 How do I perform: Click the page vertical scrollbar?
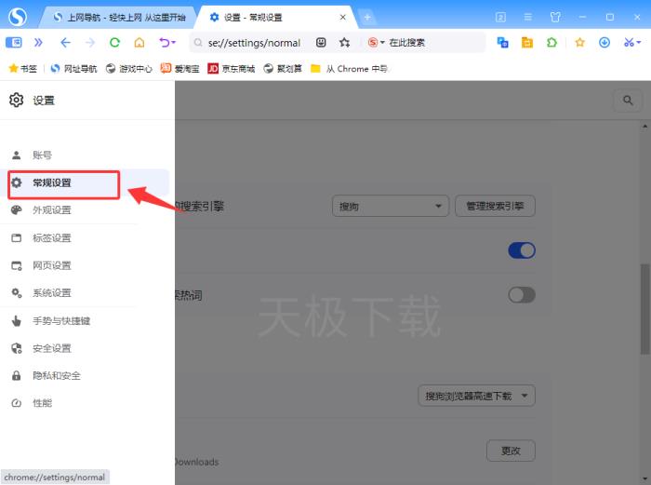[x=645, y=279]
